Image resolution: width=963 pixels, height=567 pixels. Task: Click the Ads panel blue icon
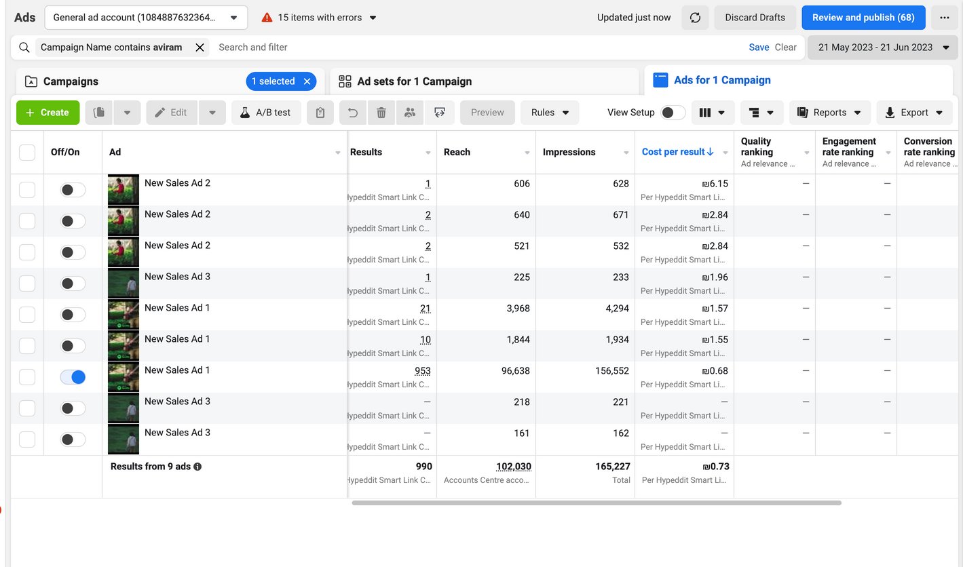(660, 80)
